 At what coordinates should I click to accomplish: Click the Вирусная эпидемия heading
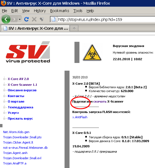pyautogui.click(x=129, y=46)
